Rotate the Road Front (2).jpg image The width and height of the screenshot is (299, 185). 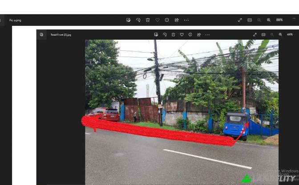click(x=165, y=34)
